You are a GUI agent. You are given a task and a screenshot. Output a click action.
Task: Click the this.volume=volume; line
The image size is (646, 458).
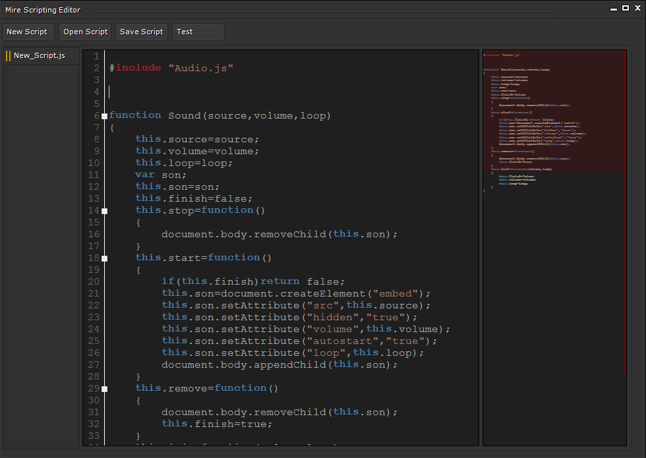pos(197,151)
